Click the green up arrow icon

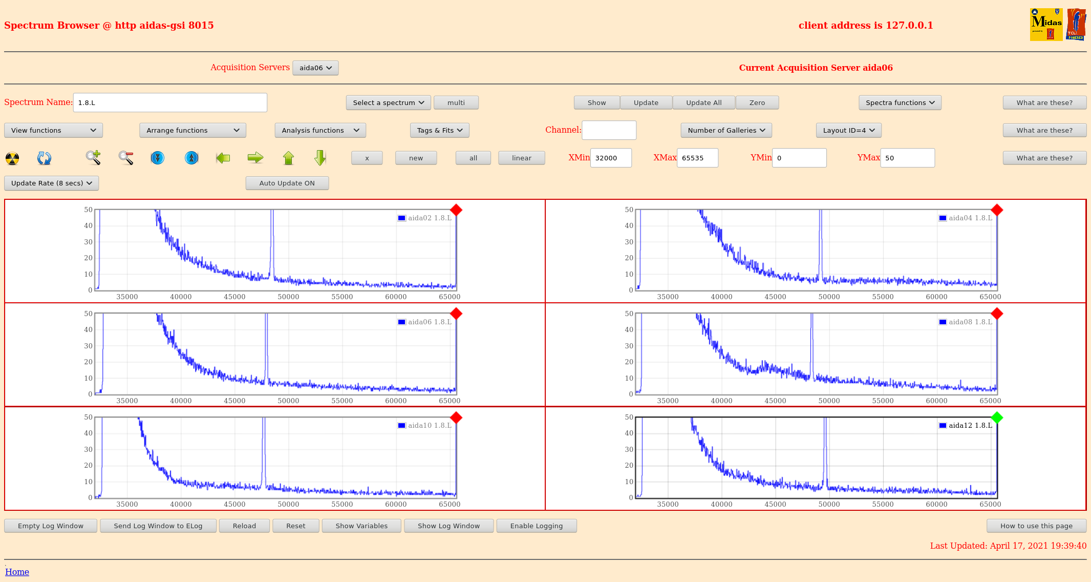(x=288, y=158)
